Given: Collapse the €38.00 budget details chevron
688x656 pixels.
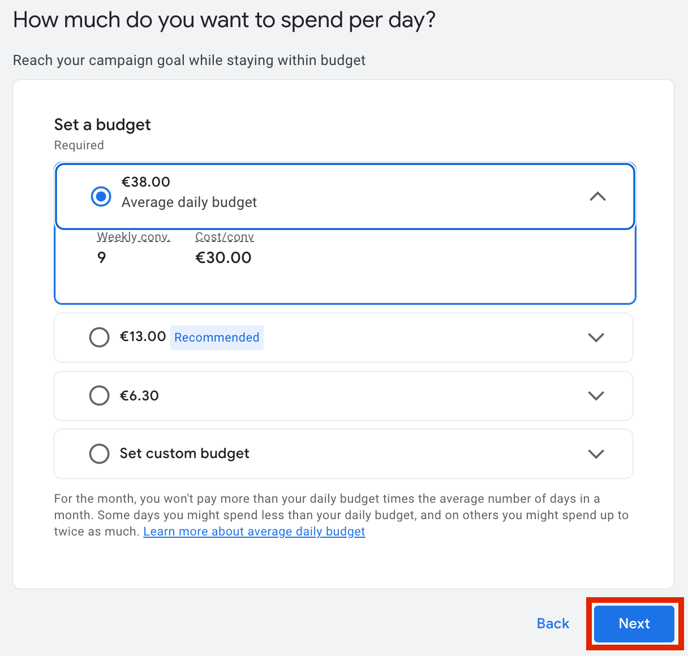Looking at the screenshot, I should 597,197.
